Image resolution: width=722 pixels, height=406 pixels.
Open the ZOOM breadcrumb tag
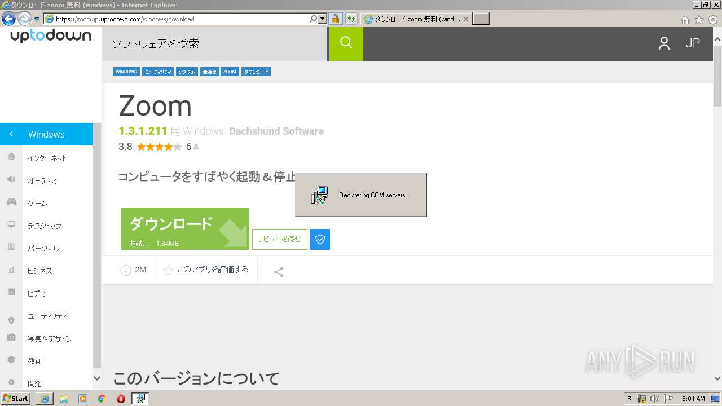230,72
